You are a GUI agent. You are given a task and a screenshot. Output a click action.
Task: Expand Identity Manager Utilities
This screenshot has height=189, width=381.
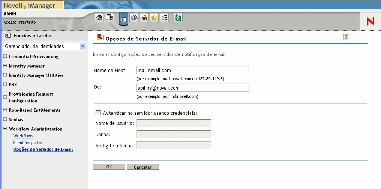tap(5, 75)
